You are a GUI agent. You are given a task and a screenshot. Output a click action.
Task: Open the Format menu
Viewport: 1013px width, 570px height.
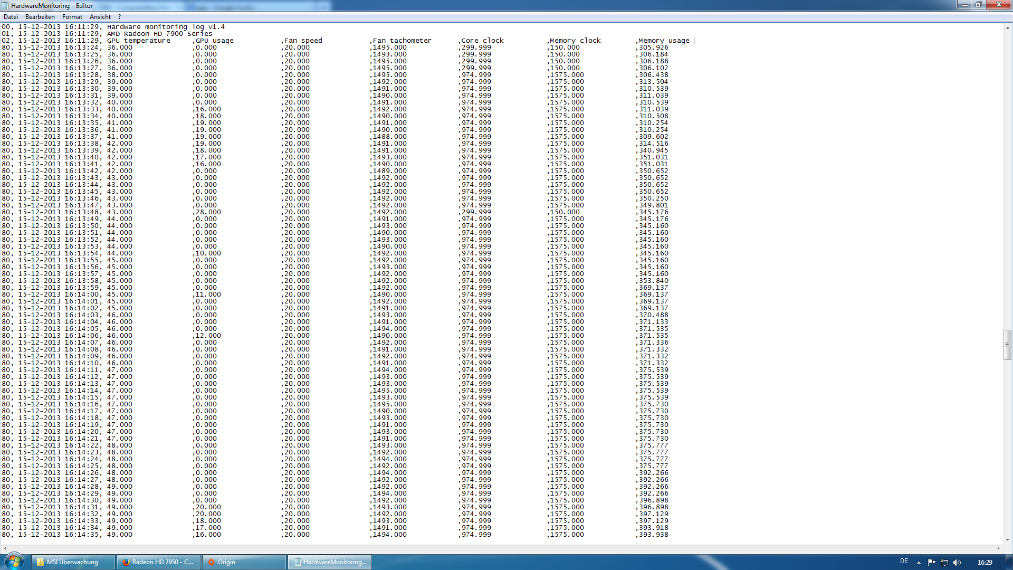coord(72,17)
